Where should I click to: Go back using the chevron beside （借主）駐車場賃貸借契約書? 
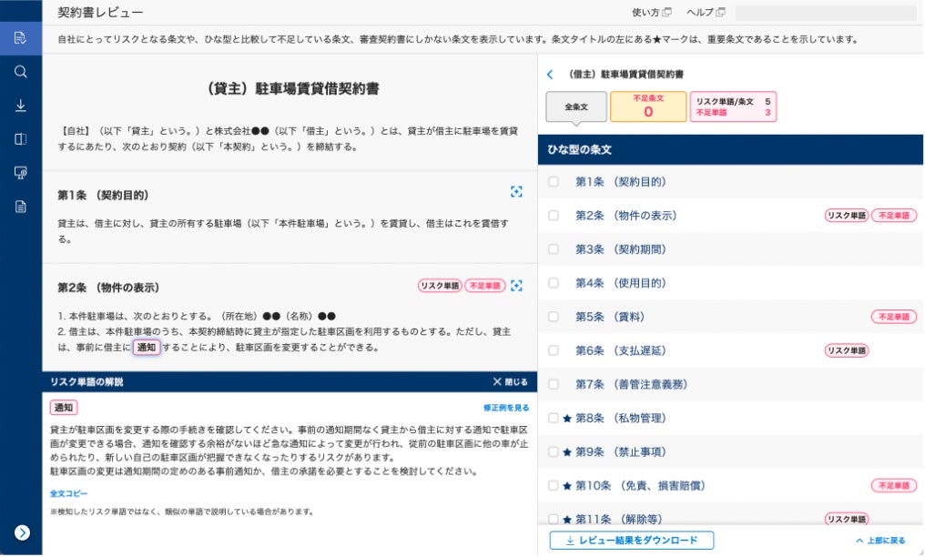coord(550,75)
